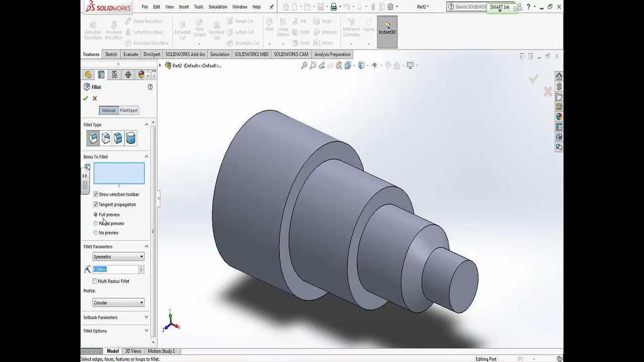This screenshot has height=362, width=644.
Task: Switch to the SOLIDWORKS CAM tab
Action: (291, 54)
